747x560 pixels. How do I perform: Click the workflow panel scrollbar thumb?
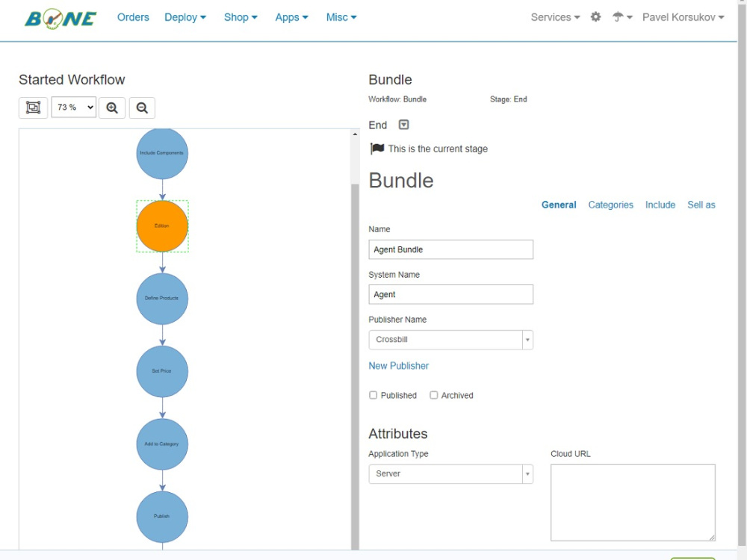click(355, 367)
